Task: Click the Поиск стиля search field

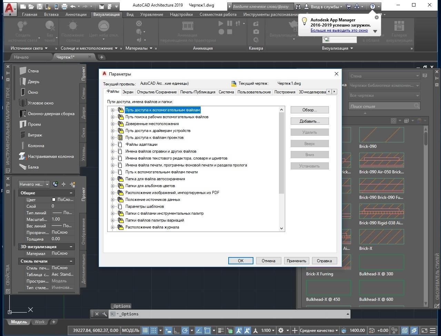Action: [x=384, y=106]
